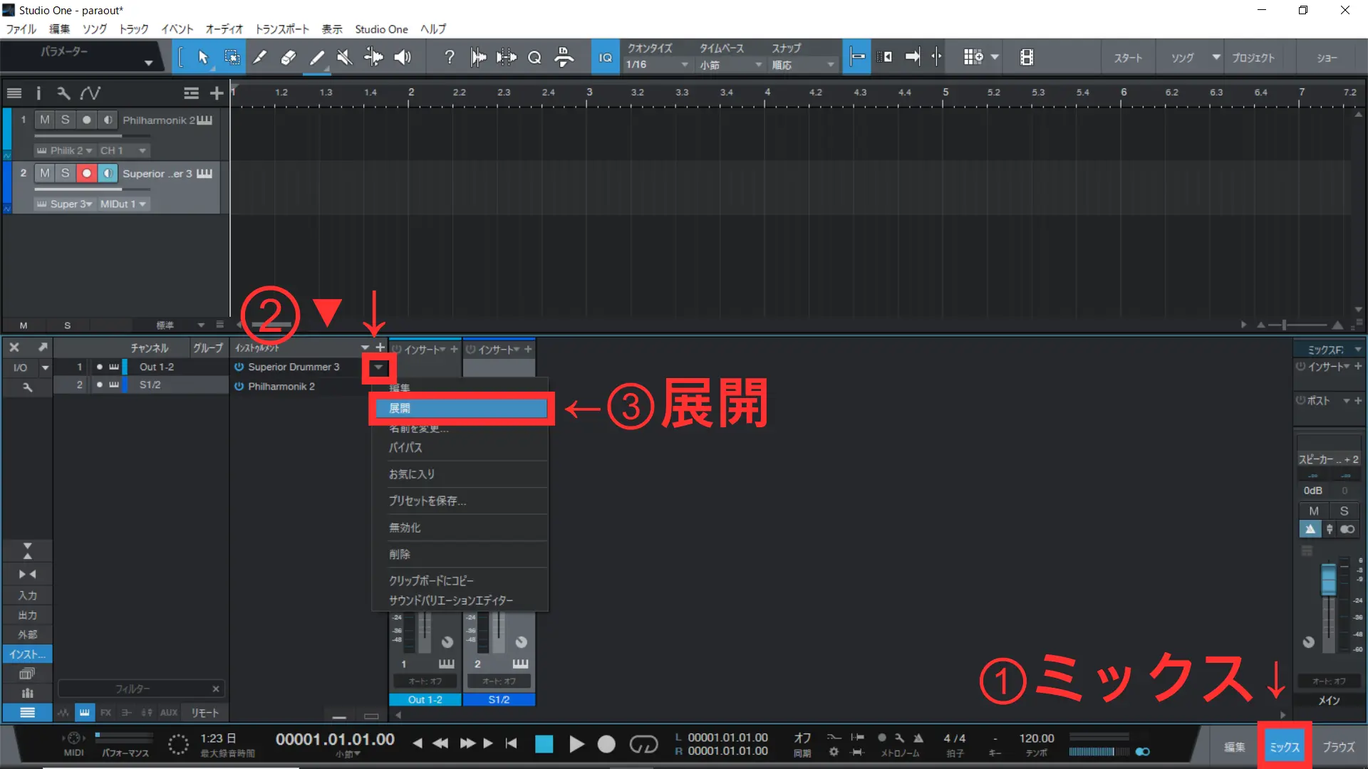Open the video player icon
The height and width of the screenshot is (769, 1368).
click(1027, 58)
